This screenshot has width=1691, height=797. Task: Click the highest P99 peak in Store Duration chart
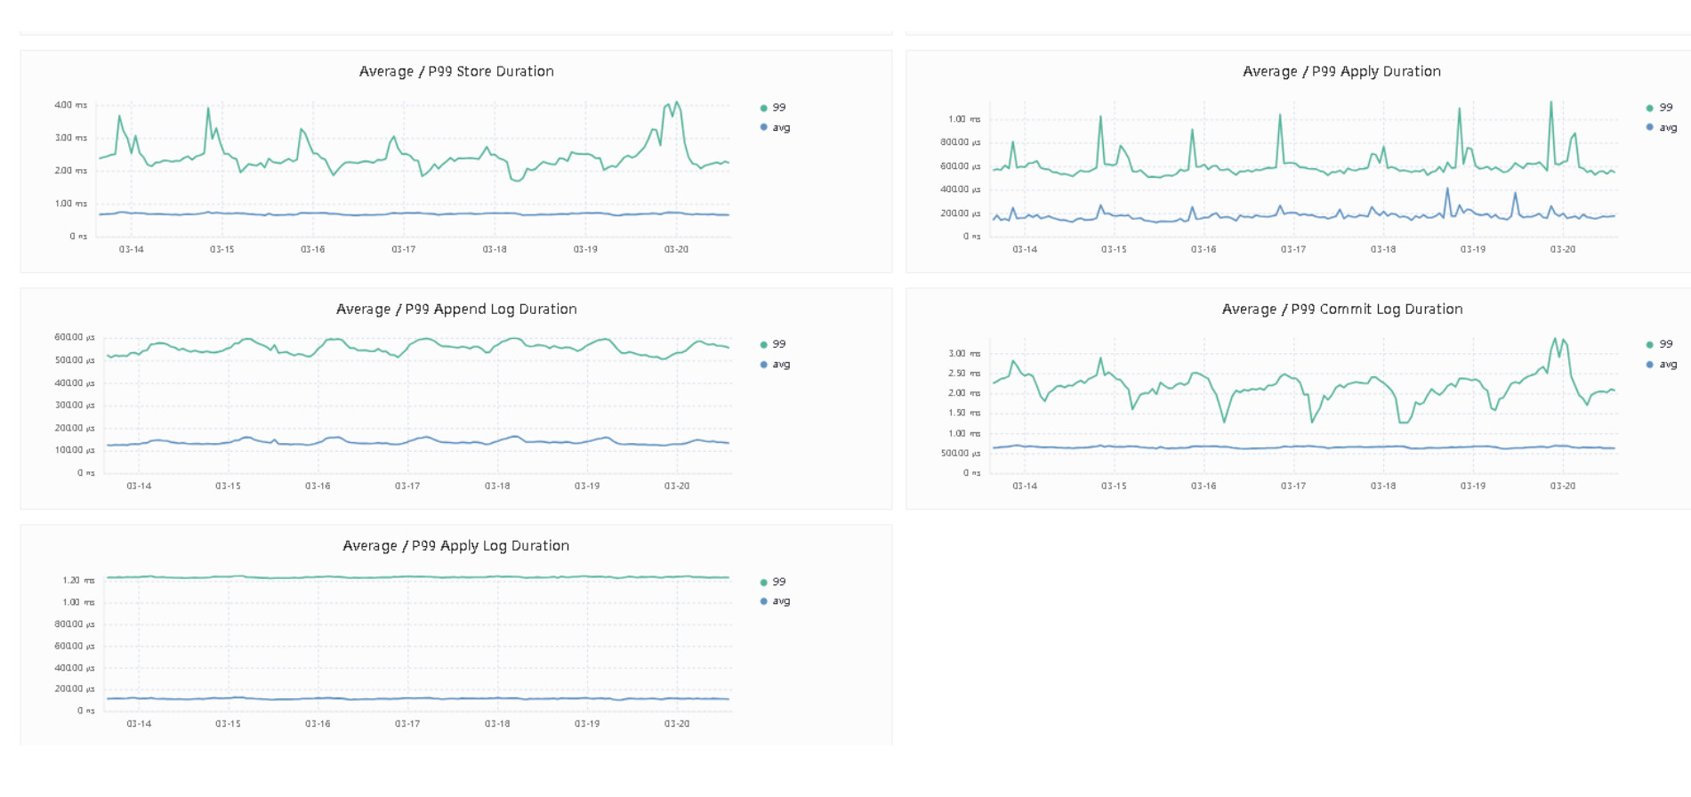click(677, 102)
